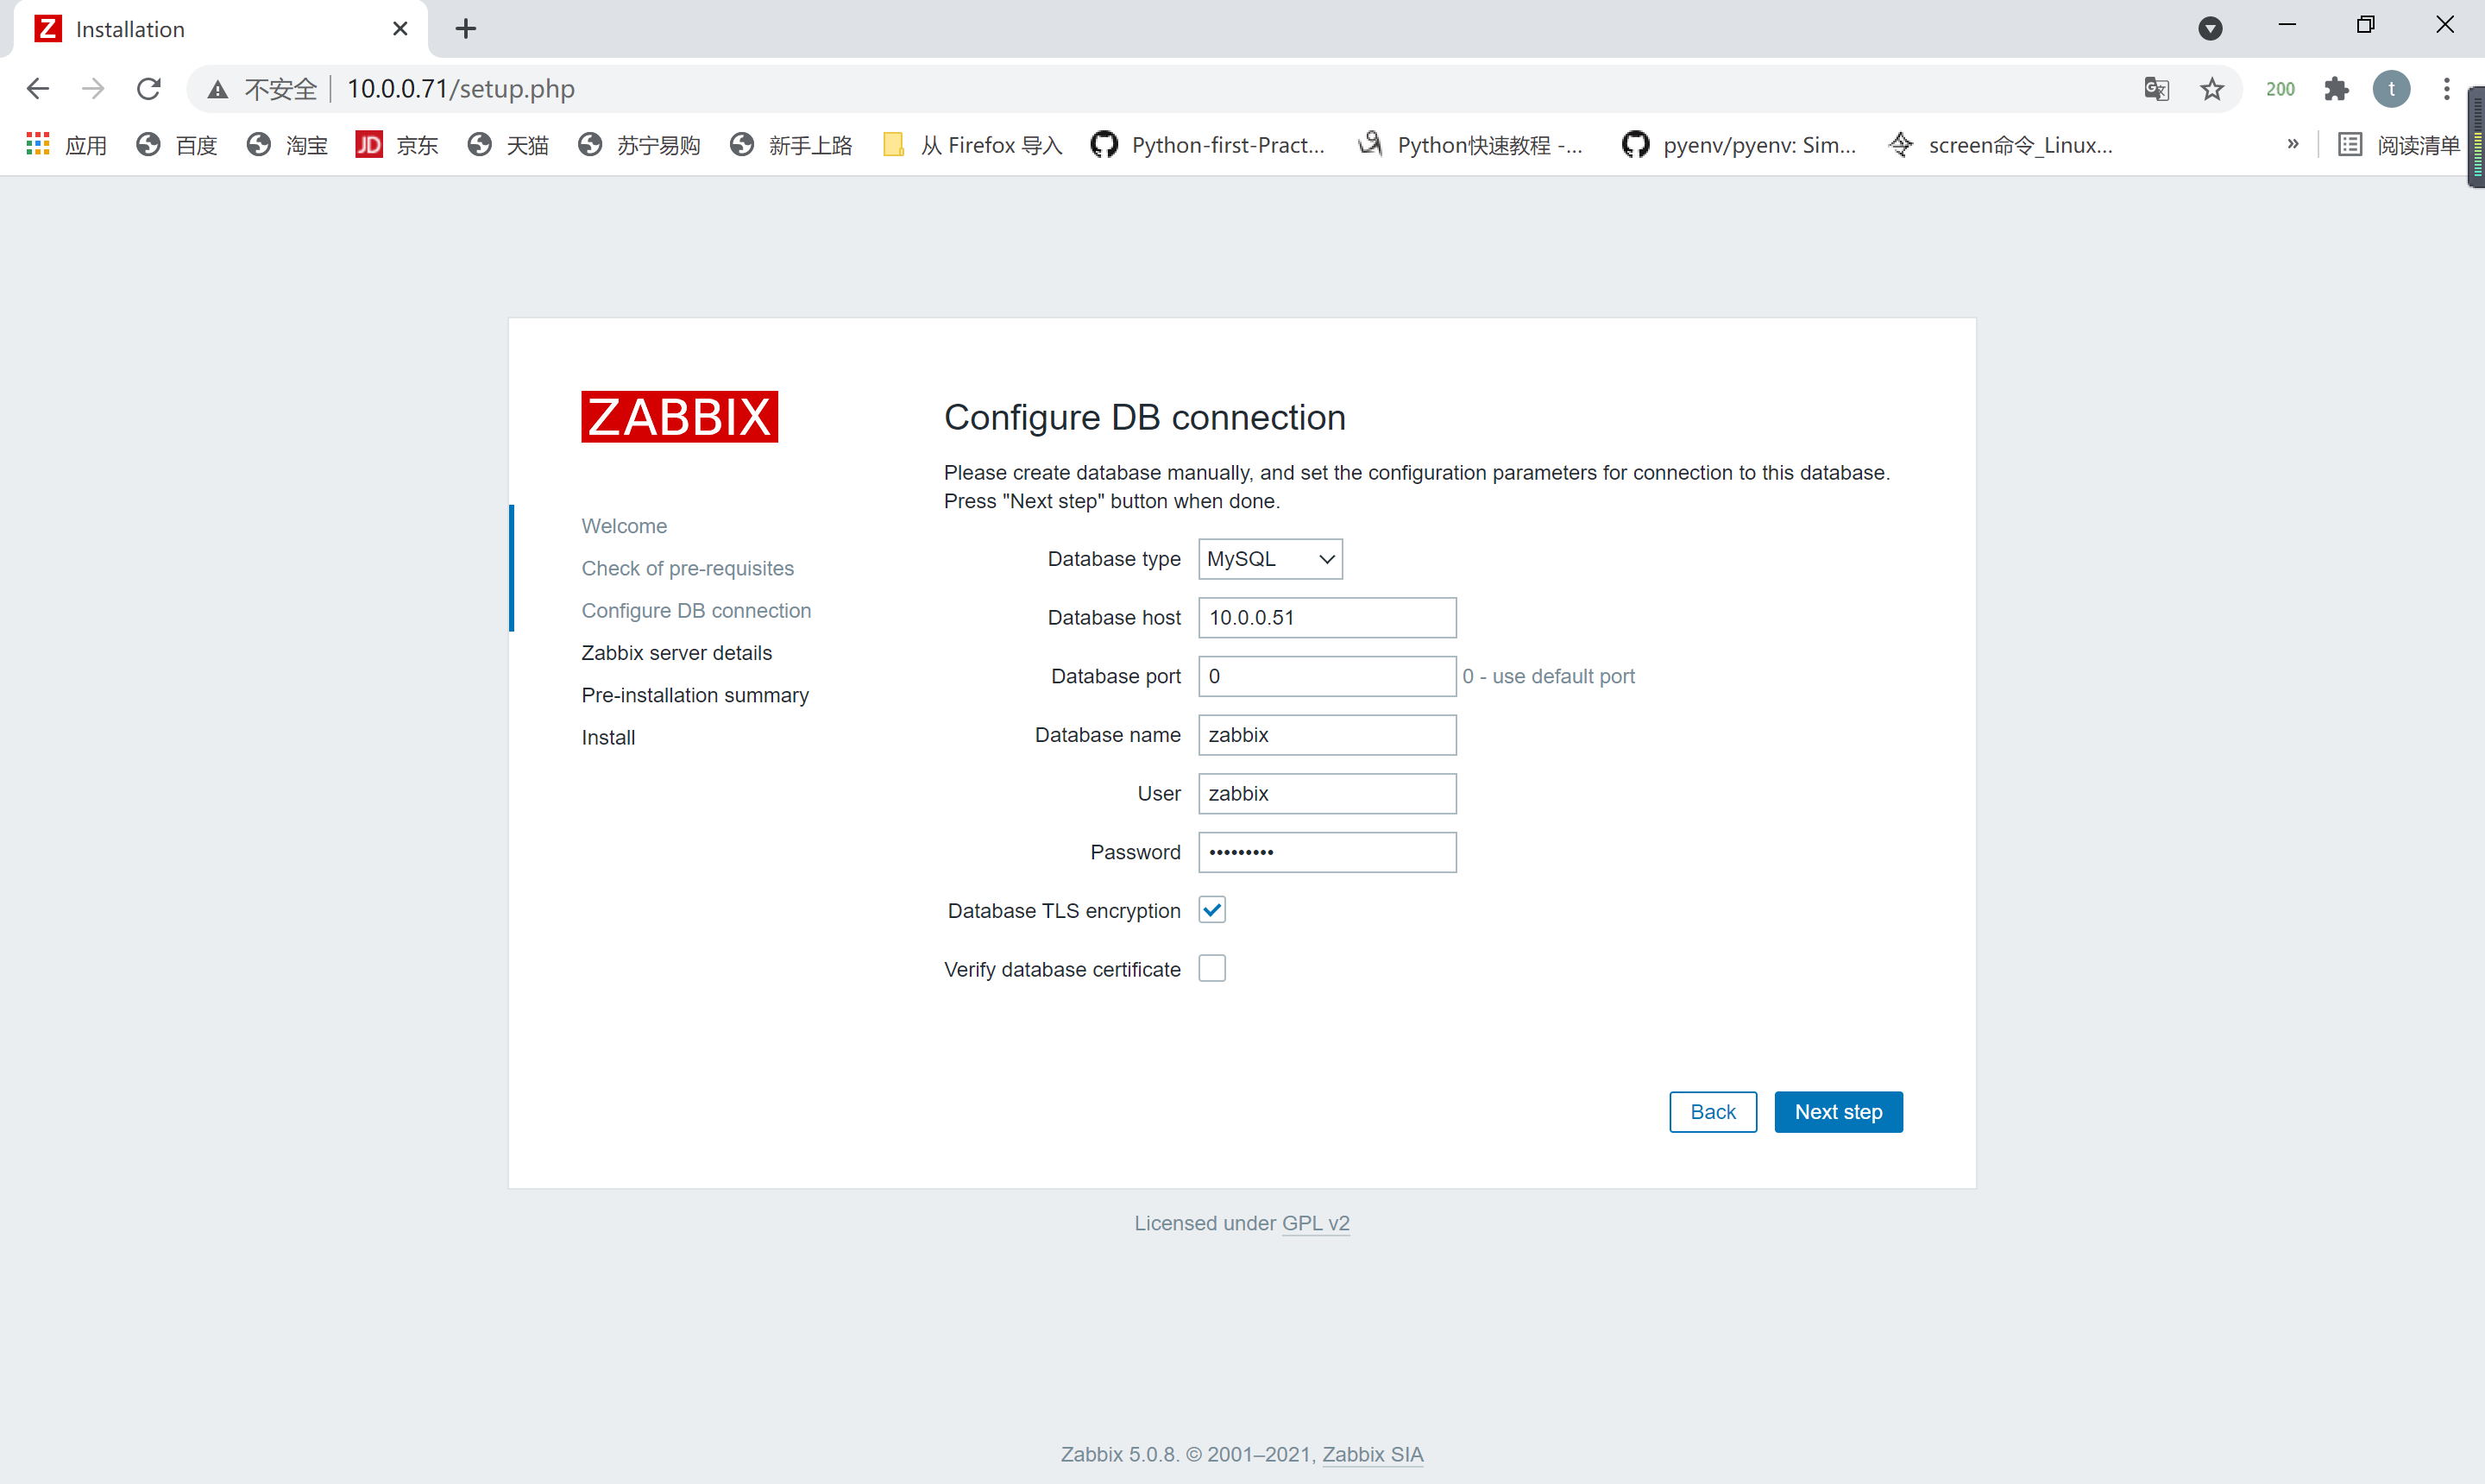2485x1484 pixels.
Task: Open the 淘宝 bookmark
Action: (287, 145)
